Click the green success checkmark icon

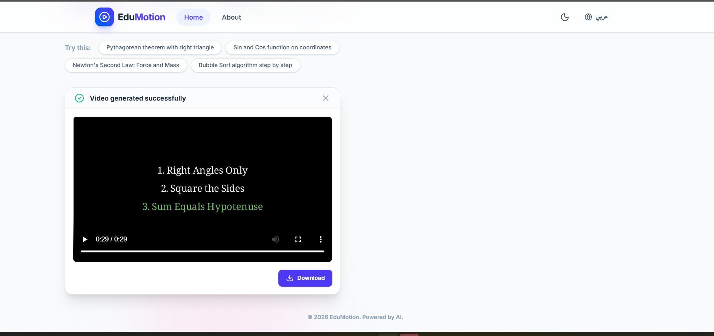(79, 98)
